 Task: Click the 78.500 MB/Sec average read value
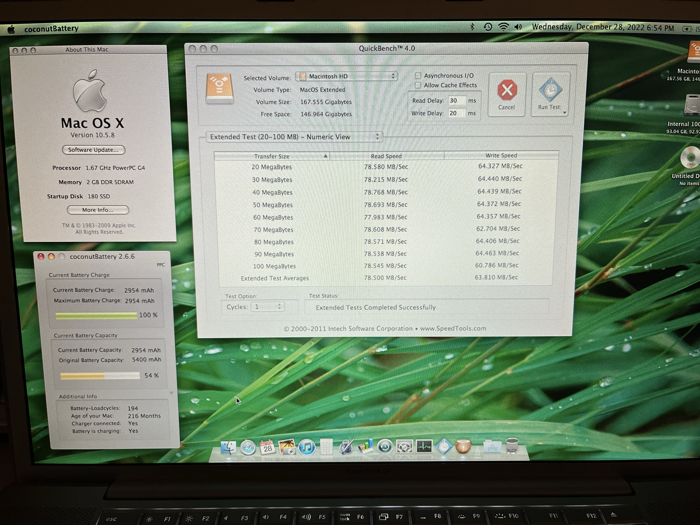tap(385, 278)
